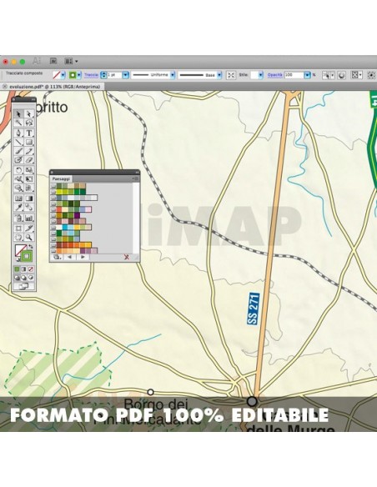377x487 pixels.
Task: Open stroke weight dropdown arrow
Action: coord(125,75)
